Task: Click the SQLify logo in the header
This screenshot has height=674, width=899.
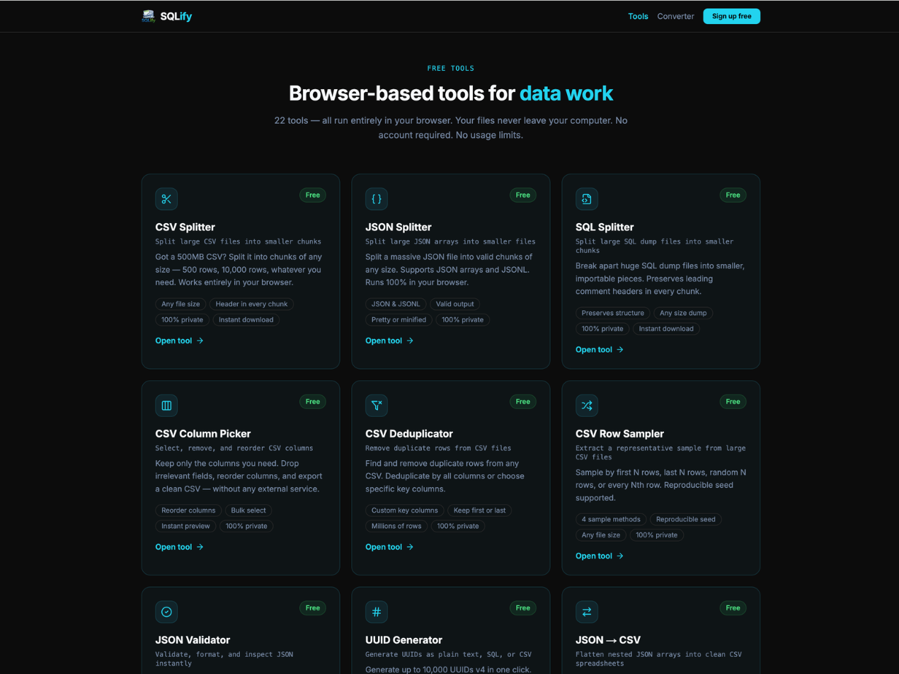Action: point(168,16)
